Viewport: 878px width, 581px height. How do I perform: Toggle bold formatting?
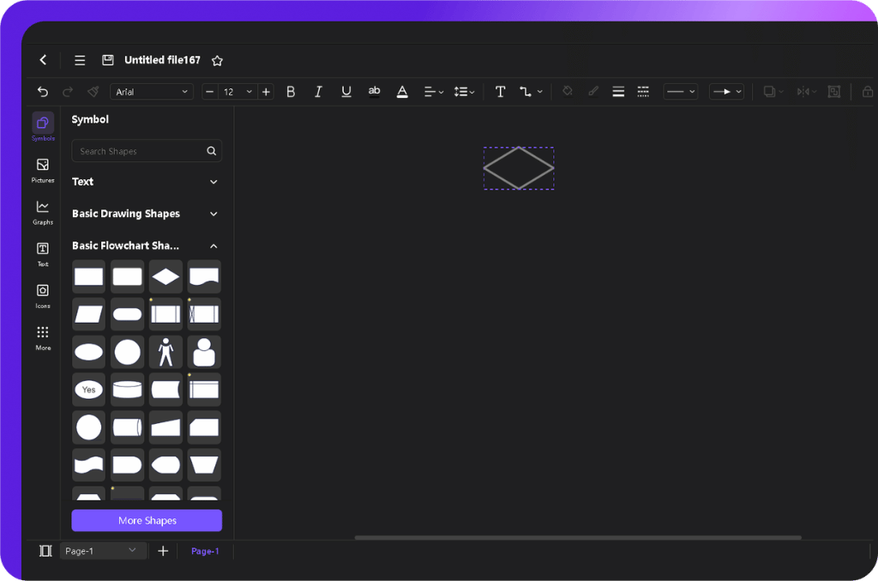pyautogui.click(x=291, y=91)
